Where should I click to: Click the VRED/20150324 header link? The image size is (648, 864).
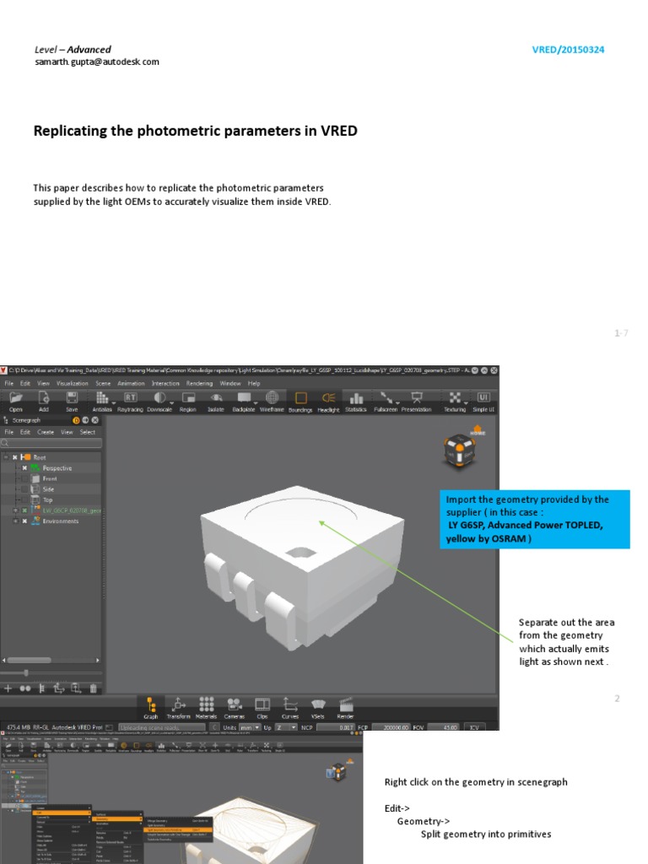[x=568, y=50]
